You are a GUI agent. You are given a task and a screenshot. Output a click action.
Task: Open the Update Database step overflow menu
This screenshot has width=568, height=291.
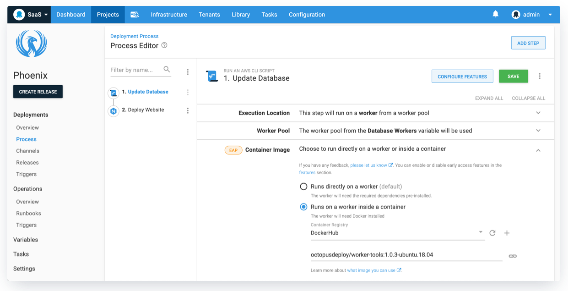coord(188,93)
